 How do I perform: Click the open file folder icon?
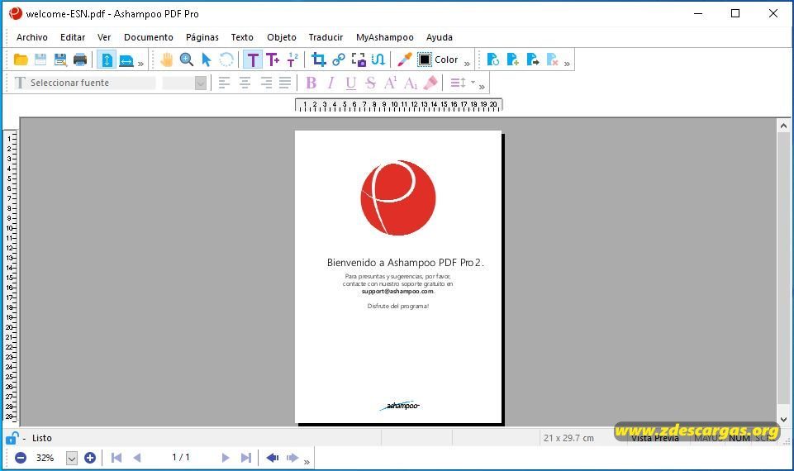pyautogui.click(x=21, y=59)
